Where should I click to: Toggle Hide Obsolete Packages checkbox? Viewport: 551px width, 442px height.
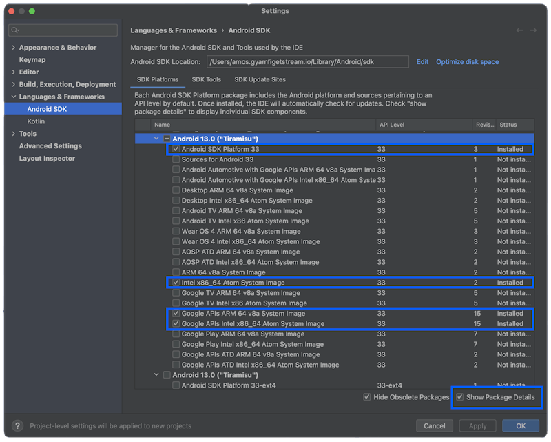[367, 397]
